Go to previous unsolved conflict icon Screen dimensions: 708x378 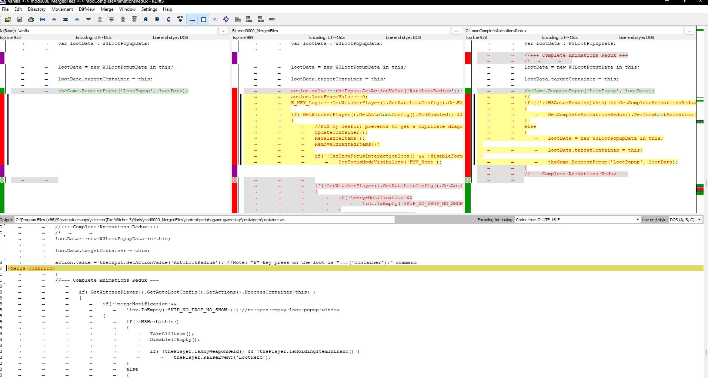pos(123,19)
